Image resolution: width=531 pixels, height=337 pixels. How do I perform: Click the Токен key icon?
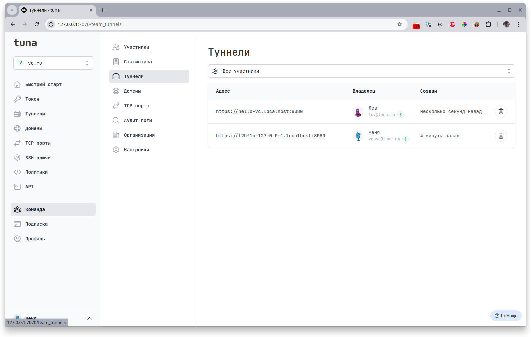[17, 99]
